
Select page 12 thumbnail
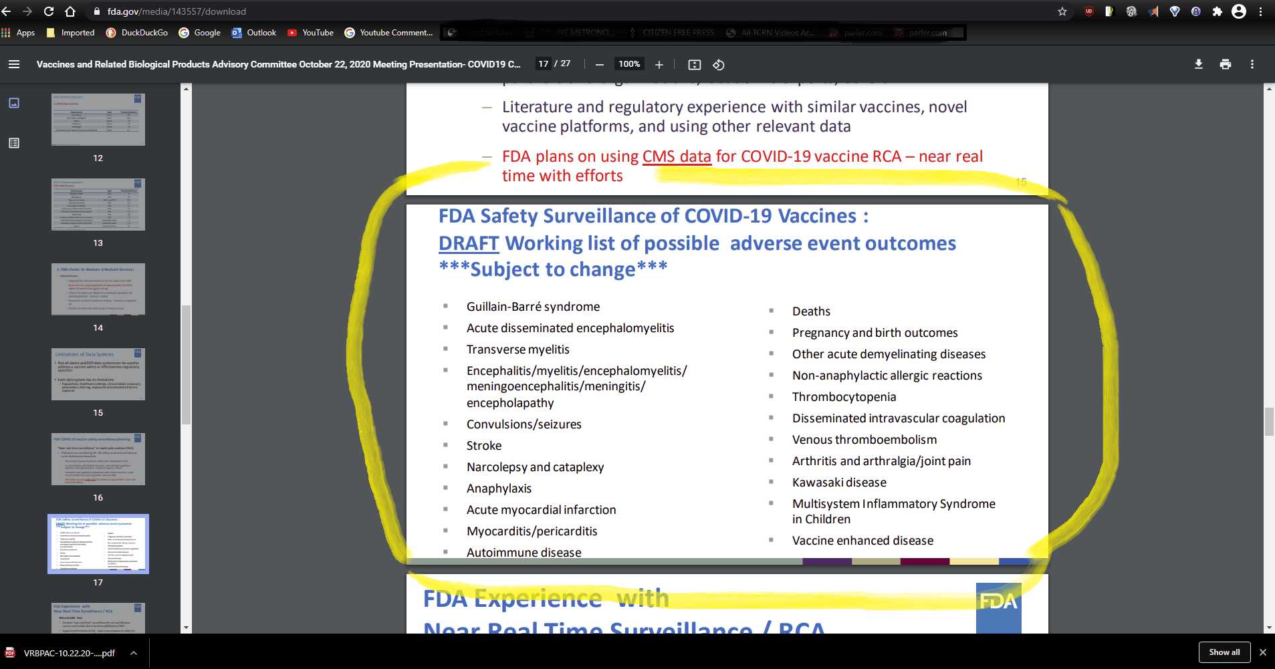tap(98, 120)
